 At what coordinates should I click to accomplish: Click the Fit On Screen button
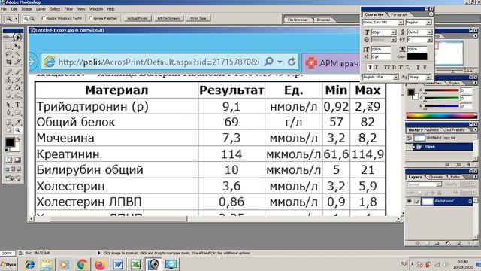168,18
